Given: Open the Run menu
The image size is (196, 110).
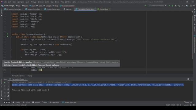Looking at the screenshot, I should pyautogui.click(x=52, y=2).
